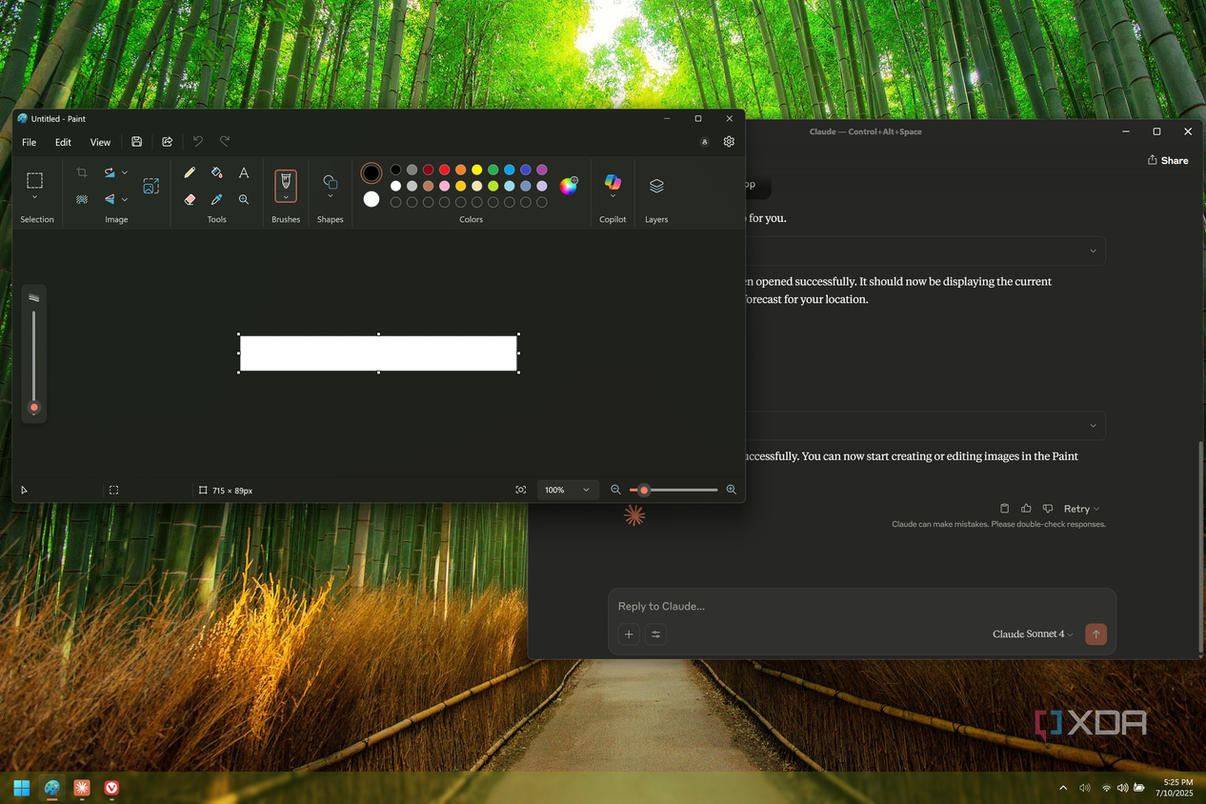Open the Claude Sonnet 4 model selector
This screenshot has width=1206, height=804.
point(1033,634)
